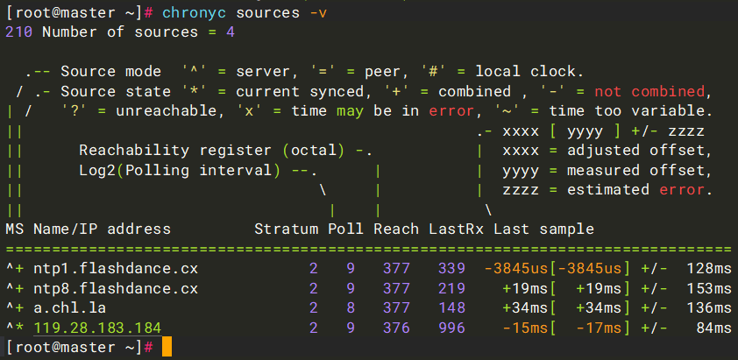Click the '-v' flag in command
Image resolution: width=738 pixels, height=360 pixels.
[x=317, y=13]
